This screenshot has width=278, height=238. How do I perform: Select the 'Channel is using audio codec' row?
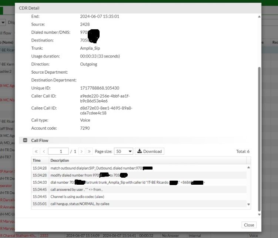pyautogui.click(x=139, y=197)
